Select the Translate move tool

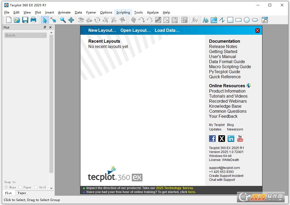pos(71,20)
